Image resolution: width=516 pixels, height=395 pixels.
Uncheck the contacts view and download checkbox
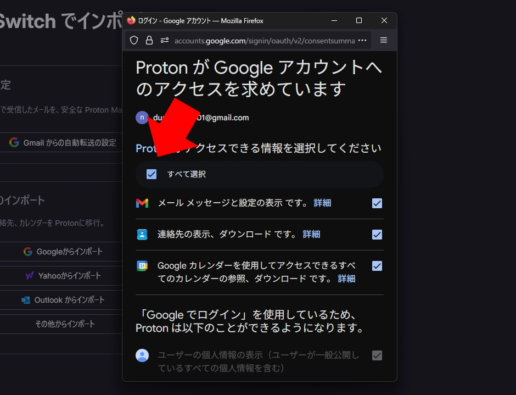click(377, 235)
